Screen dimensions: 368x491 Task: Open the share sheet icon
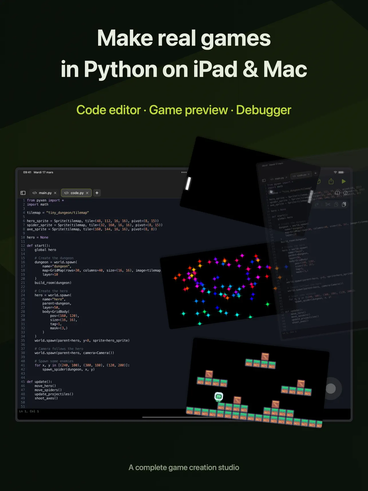tap(331, 181)
